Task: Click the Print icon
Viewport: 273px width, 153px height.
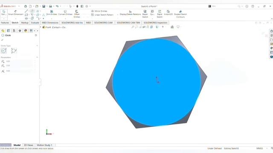Action: click(x=50, y=6)
